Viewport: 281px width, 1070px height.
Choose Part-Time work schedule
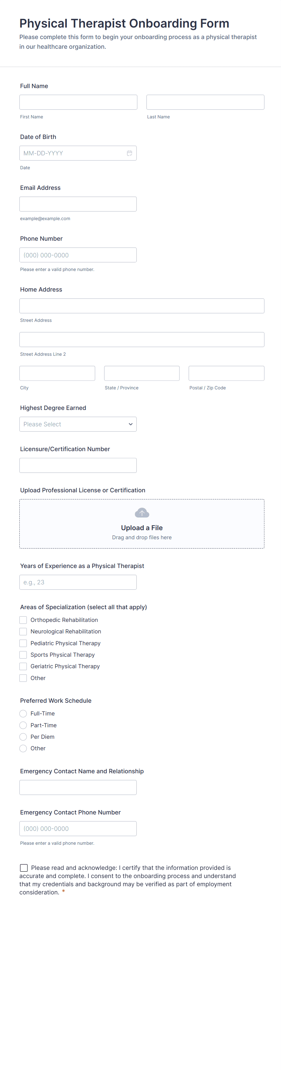[23, 725]
